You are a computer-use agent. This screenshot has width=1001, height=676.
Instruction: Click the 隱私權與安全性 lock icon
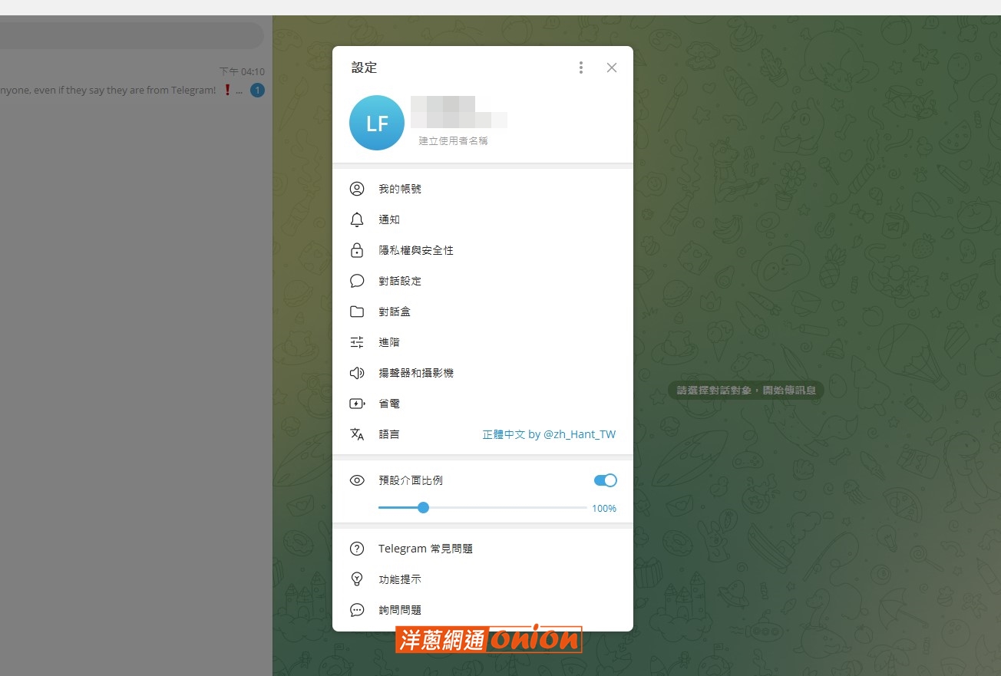click(x=357, y=250)
